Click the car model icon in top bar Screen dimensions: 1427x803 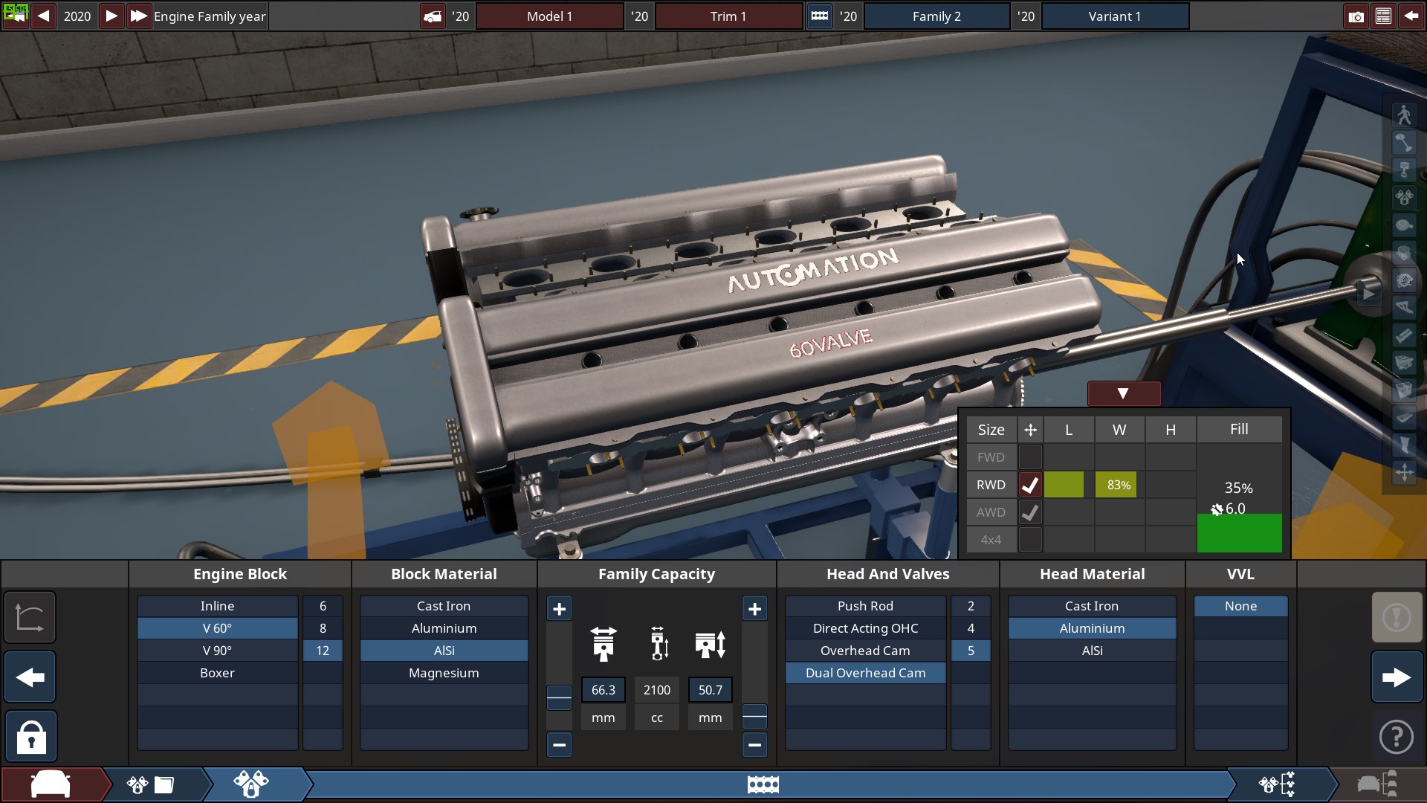(433, 16)
